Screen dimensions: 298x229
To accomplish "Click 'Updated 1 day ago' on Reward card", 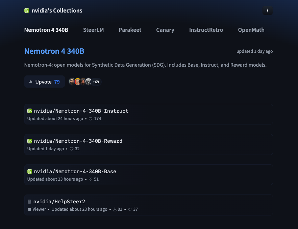I will tap(46, 148).
